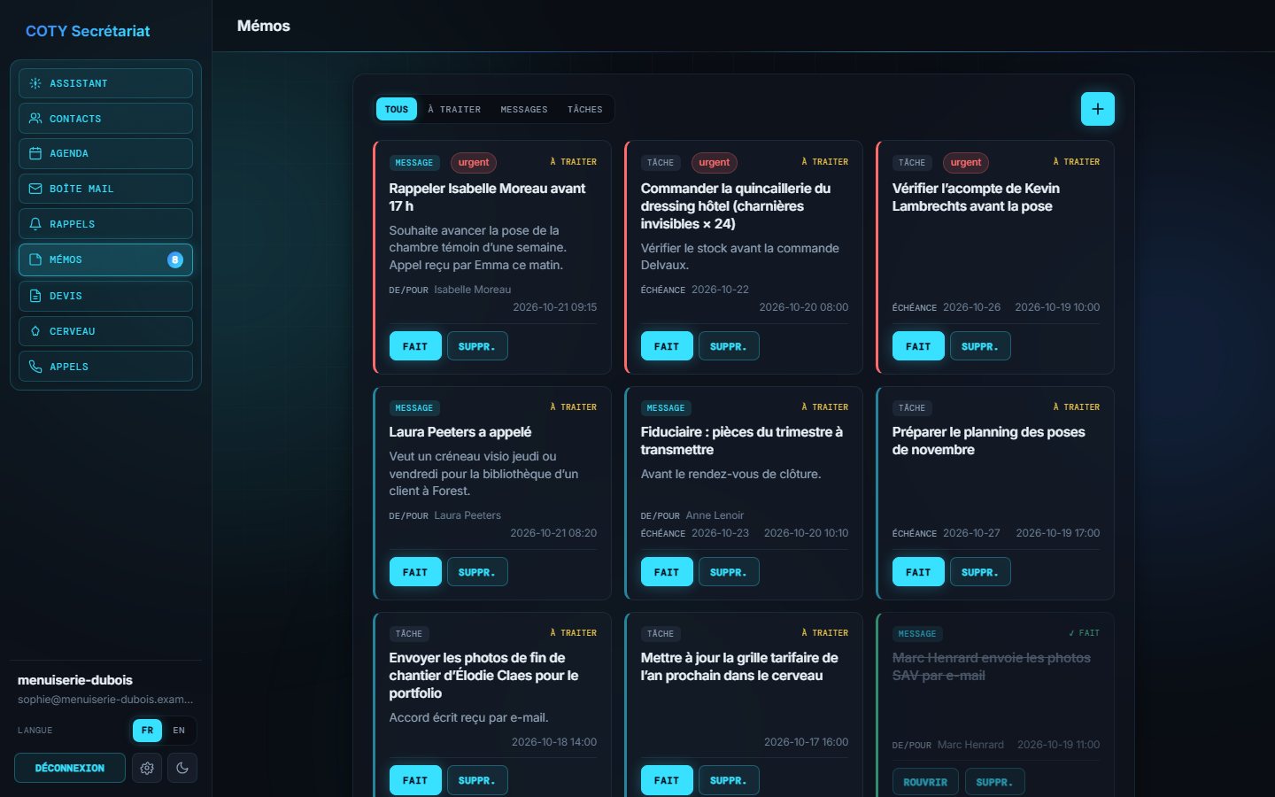Open the Cerveau icon in sidebar

[35, 331]
